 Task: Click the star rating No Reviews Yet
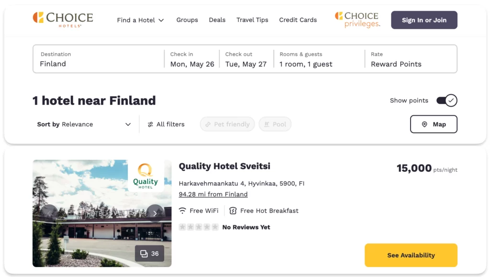[x=224, y=227]
